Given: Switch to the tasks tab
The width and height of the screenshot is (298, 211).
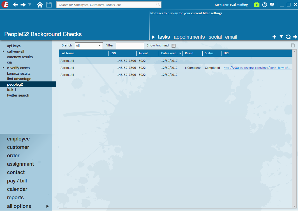Looking at the screenshot, I should (x=164, y=37).
